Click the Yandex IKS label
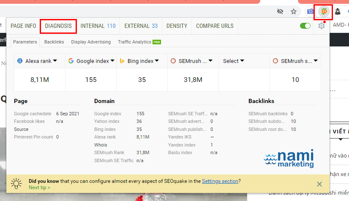 180,137
